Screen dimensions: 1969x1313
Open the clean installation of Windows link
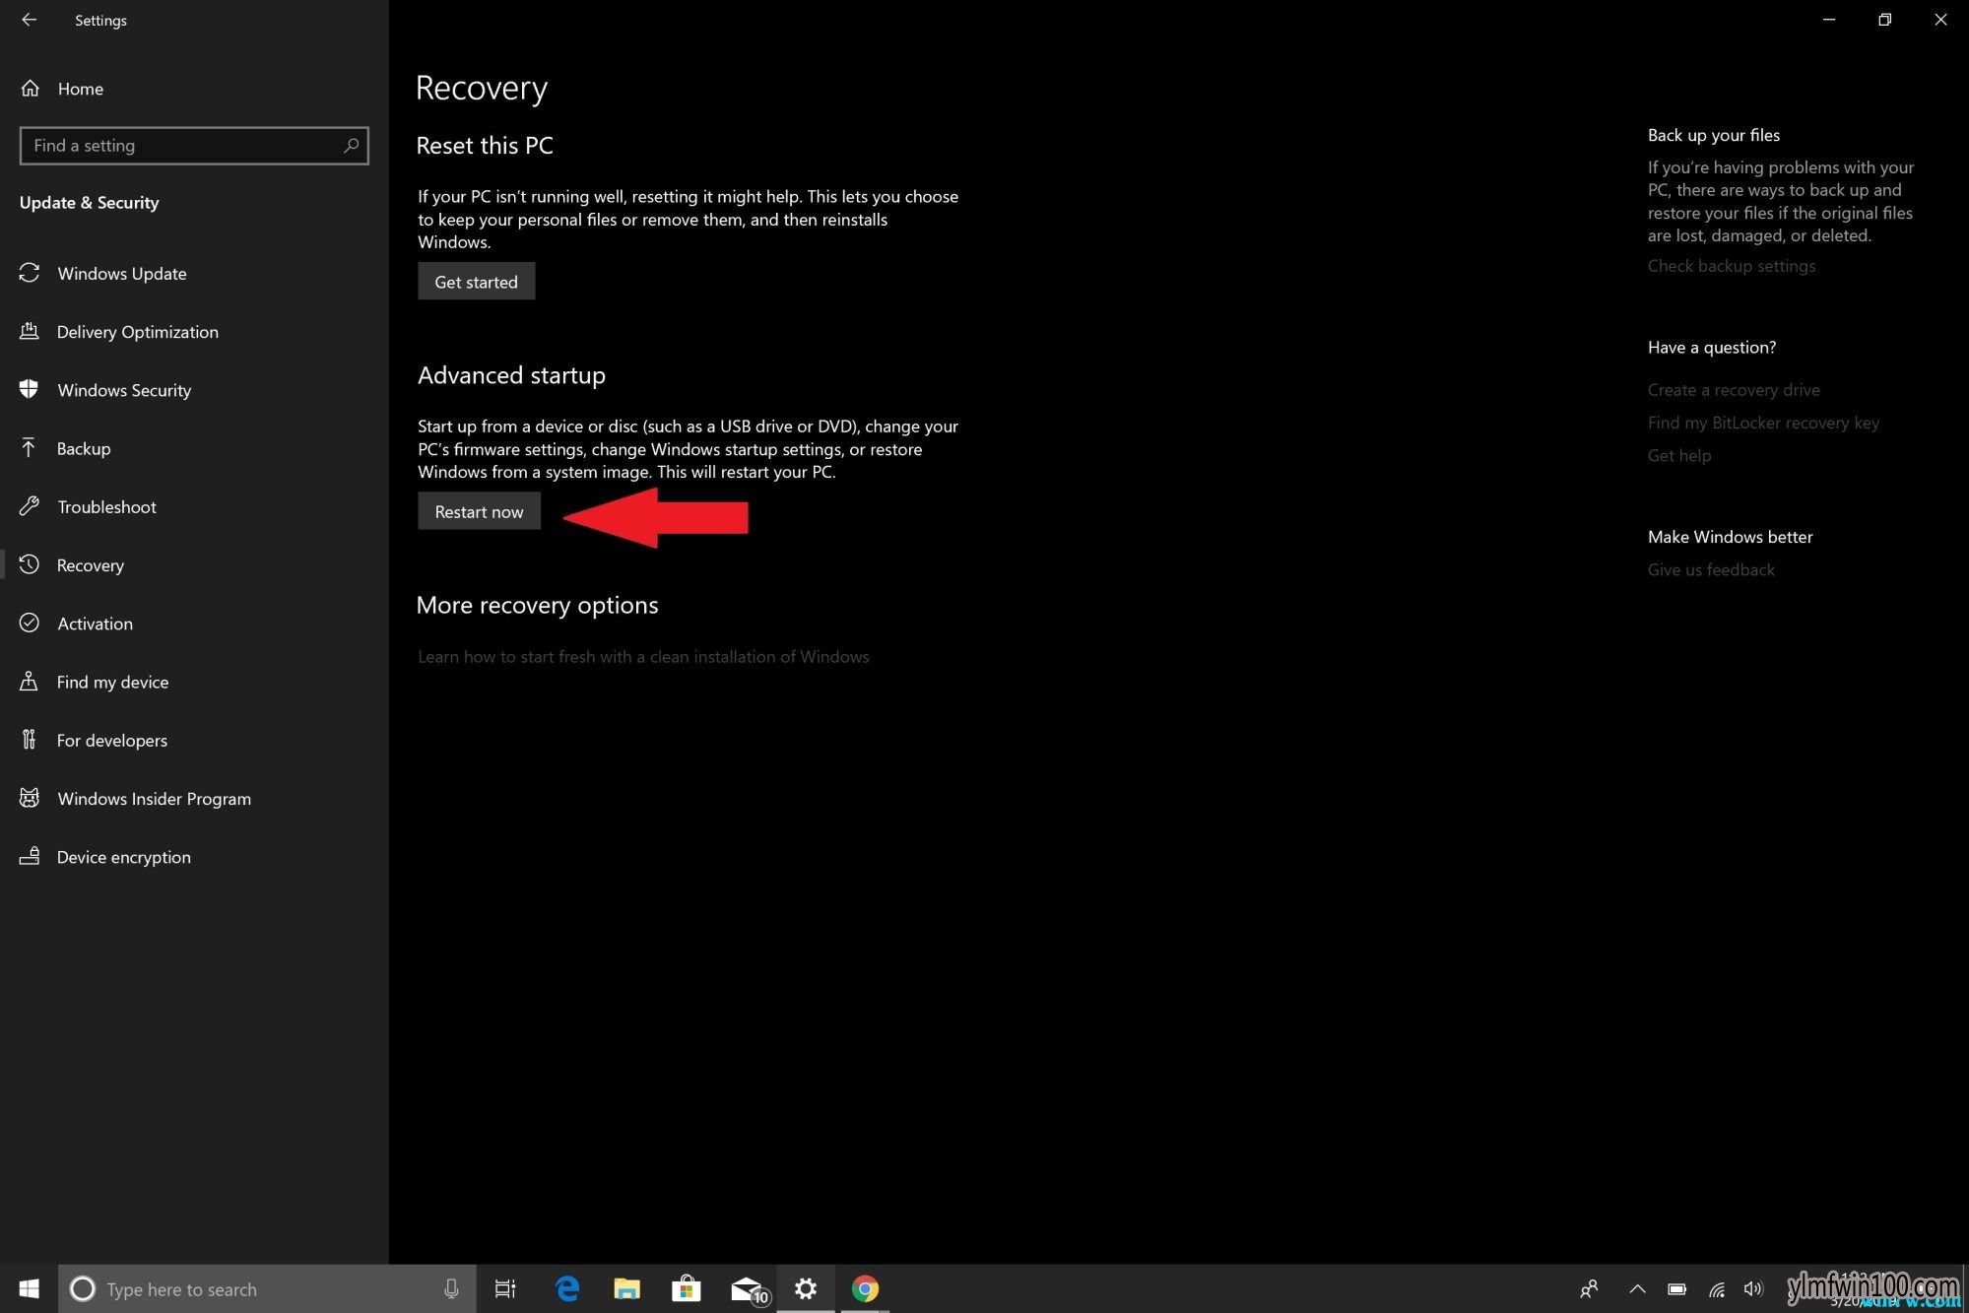tap(643, 656)
